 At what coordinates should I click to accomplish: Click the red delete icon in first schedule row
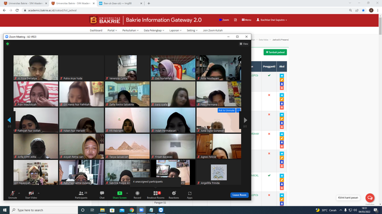pos(282,88)
